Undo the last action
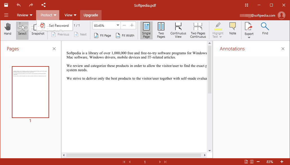 click(19, 5)
